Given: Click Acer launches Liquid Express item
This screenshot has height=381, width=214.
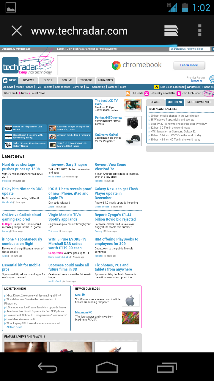Looking at the screenshot, I should 35,311.
